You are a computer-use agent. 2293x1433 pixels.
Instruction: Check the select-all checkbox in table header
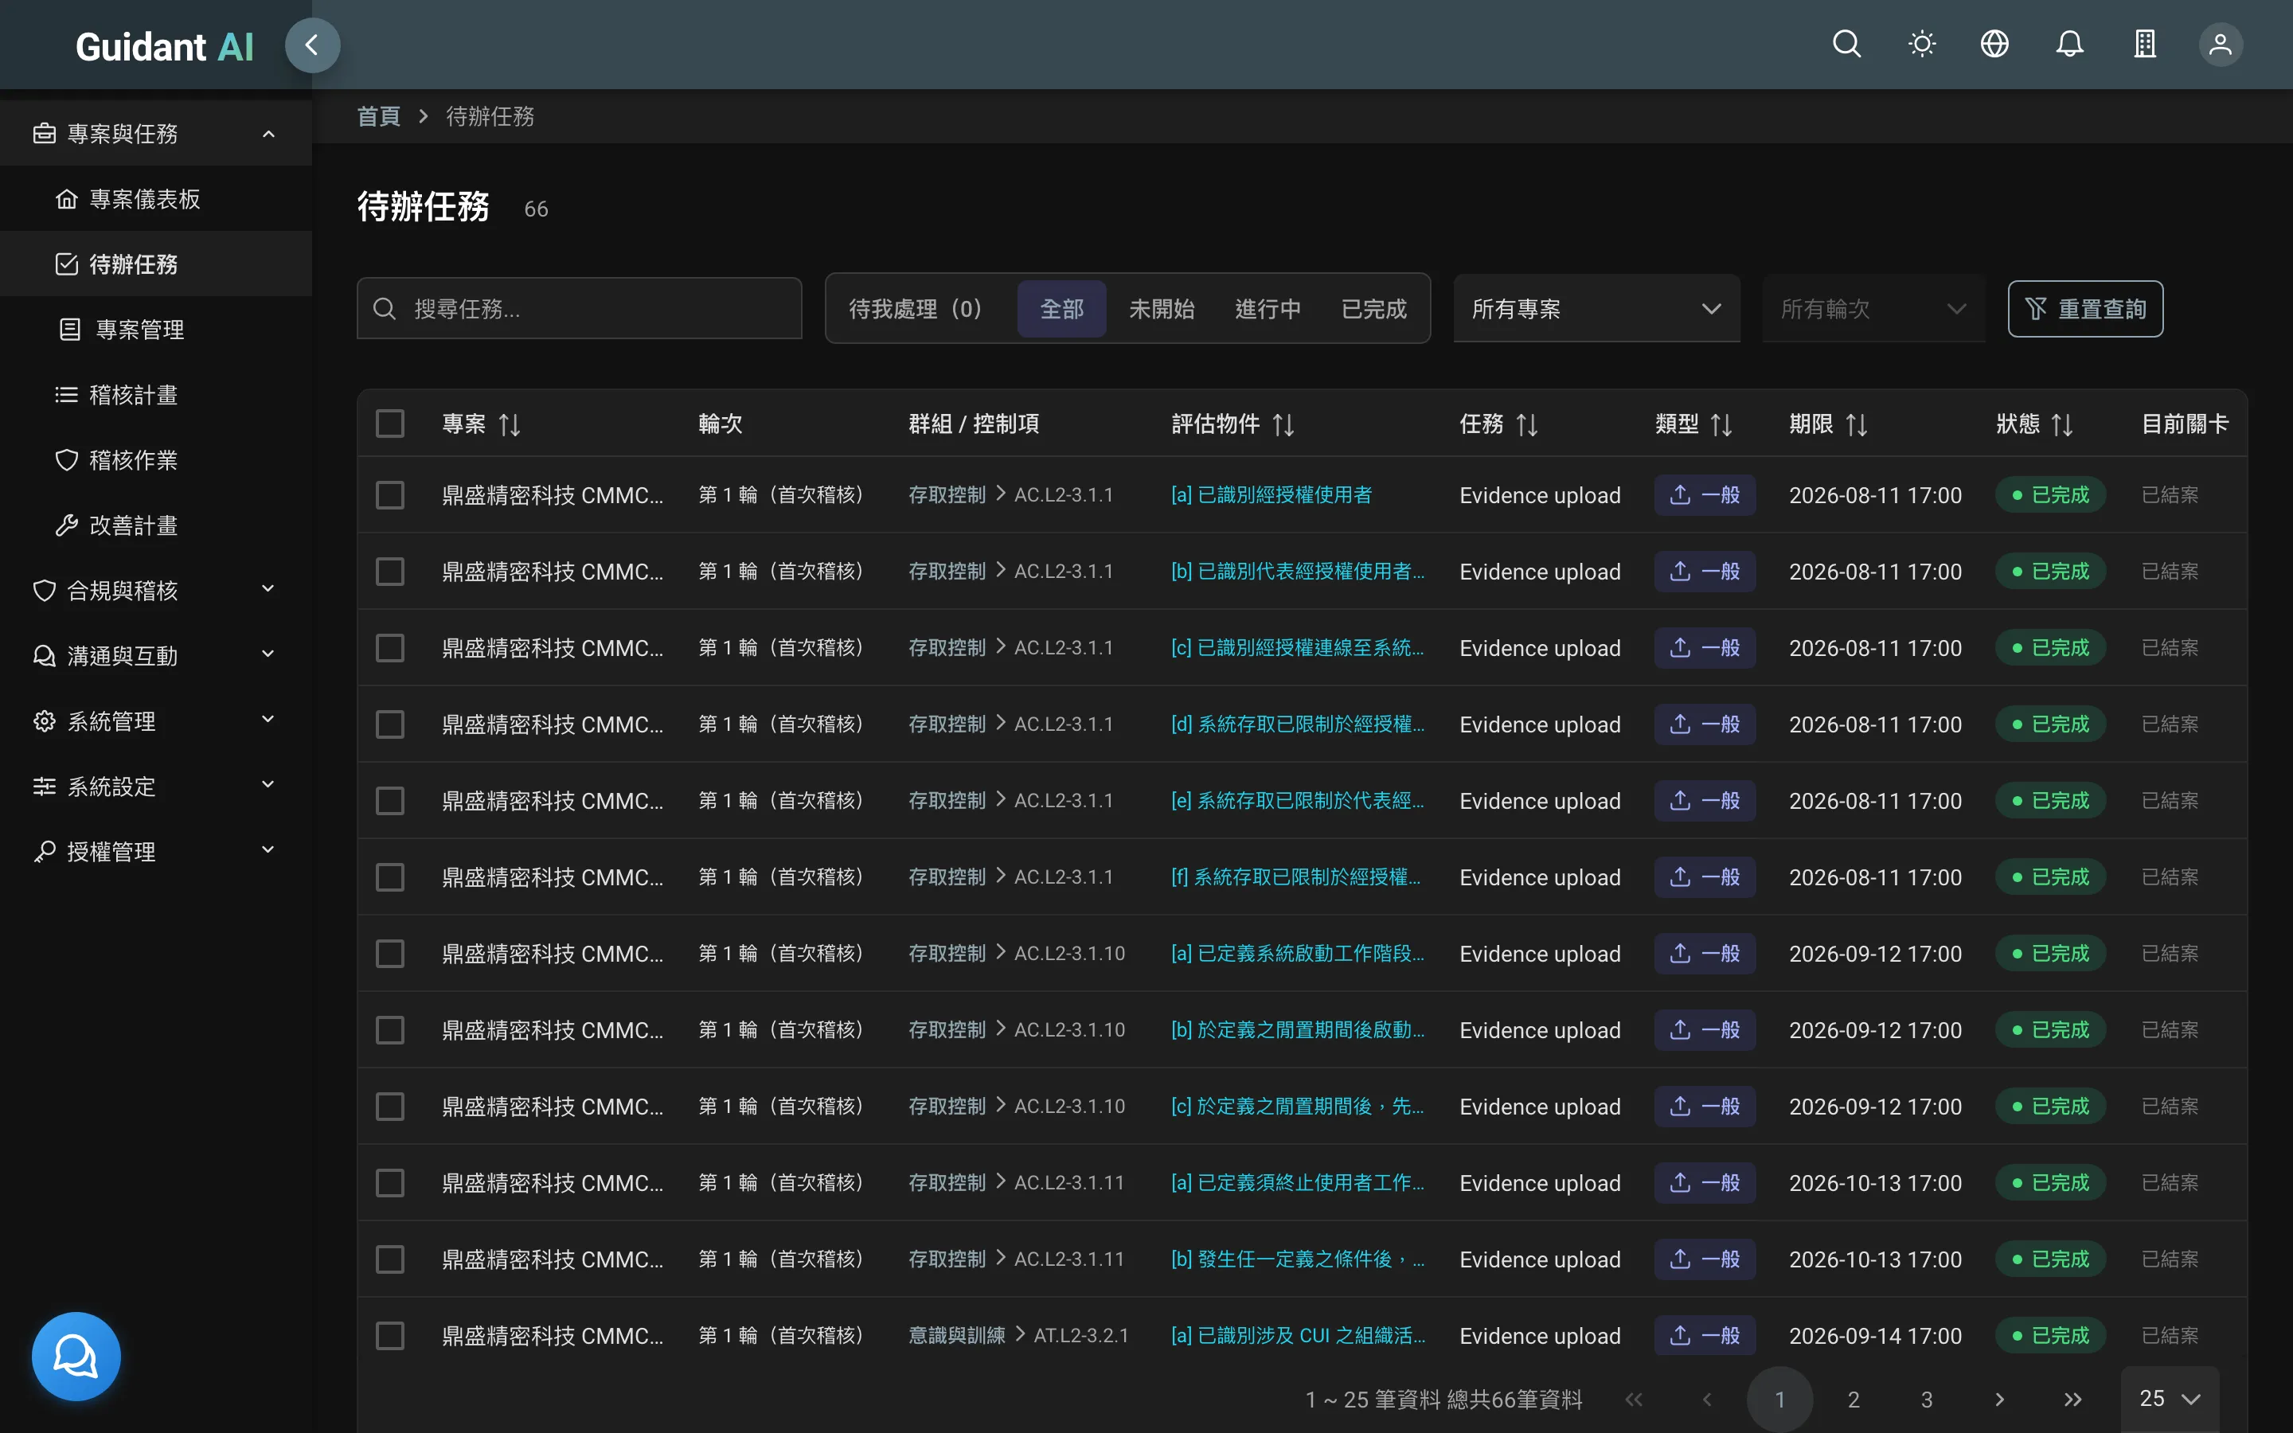tap(390, 424)
